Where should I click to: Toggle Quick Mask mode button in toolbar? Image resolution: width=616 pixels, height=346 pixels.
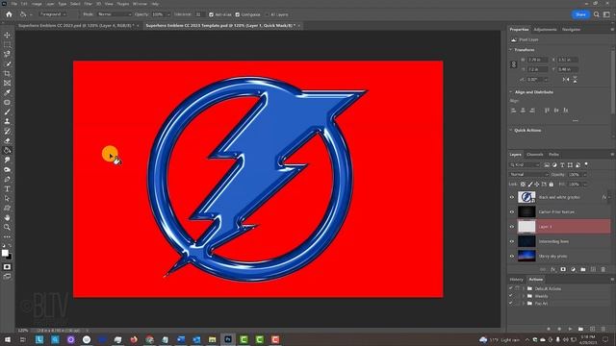point(7,267)
